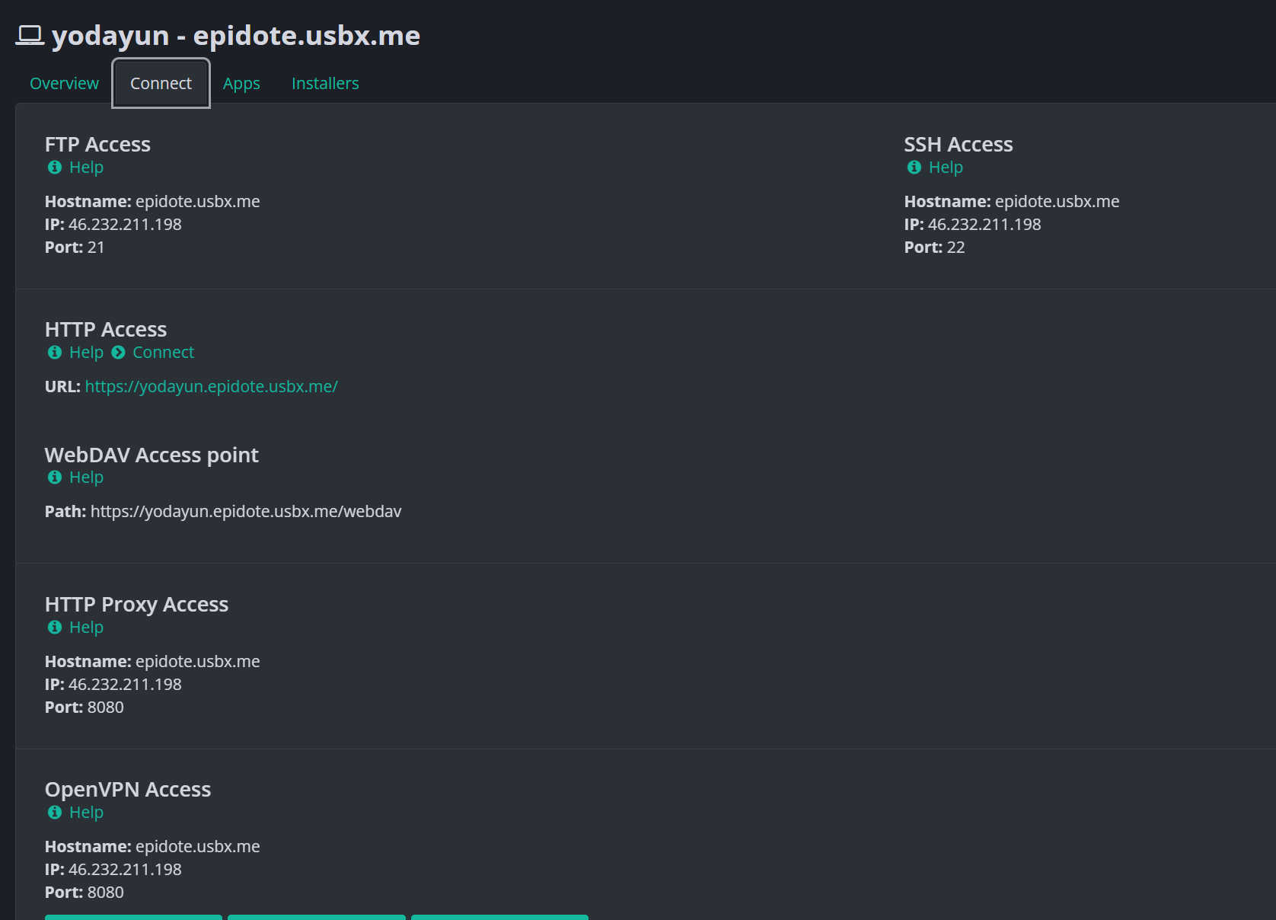This screenshot has height=920, width=1276.
Task: Open Help link under HTTP Access
Action: [x=86, y=352]
